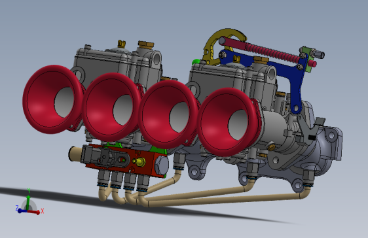The height and width of the screenshot is (238, 368).
Task: Click the blue Z axis of the orientation triad
Action: click(x=22, y=211)
